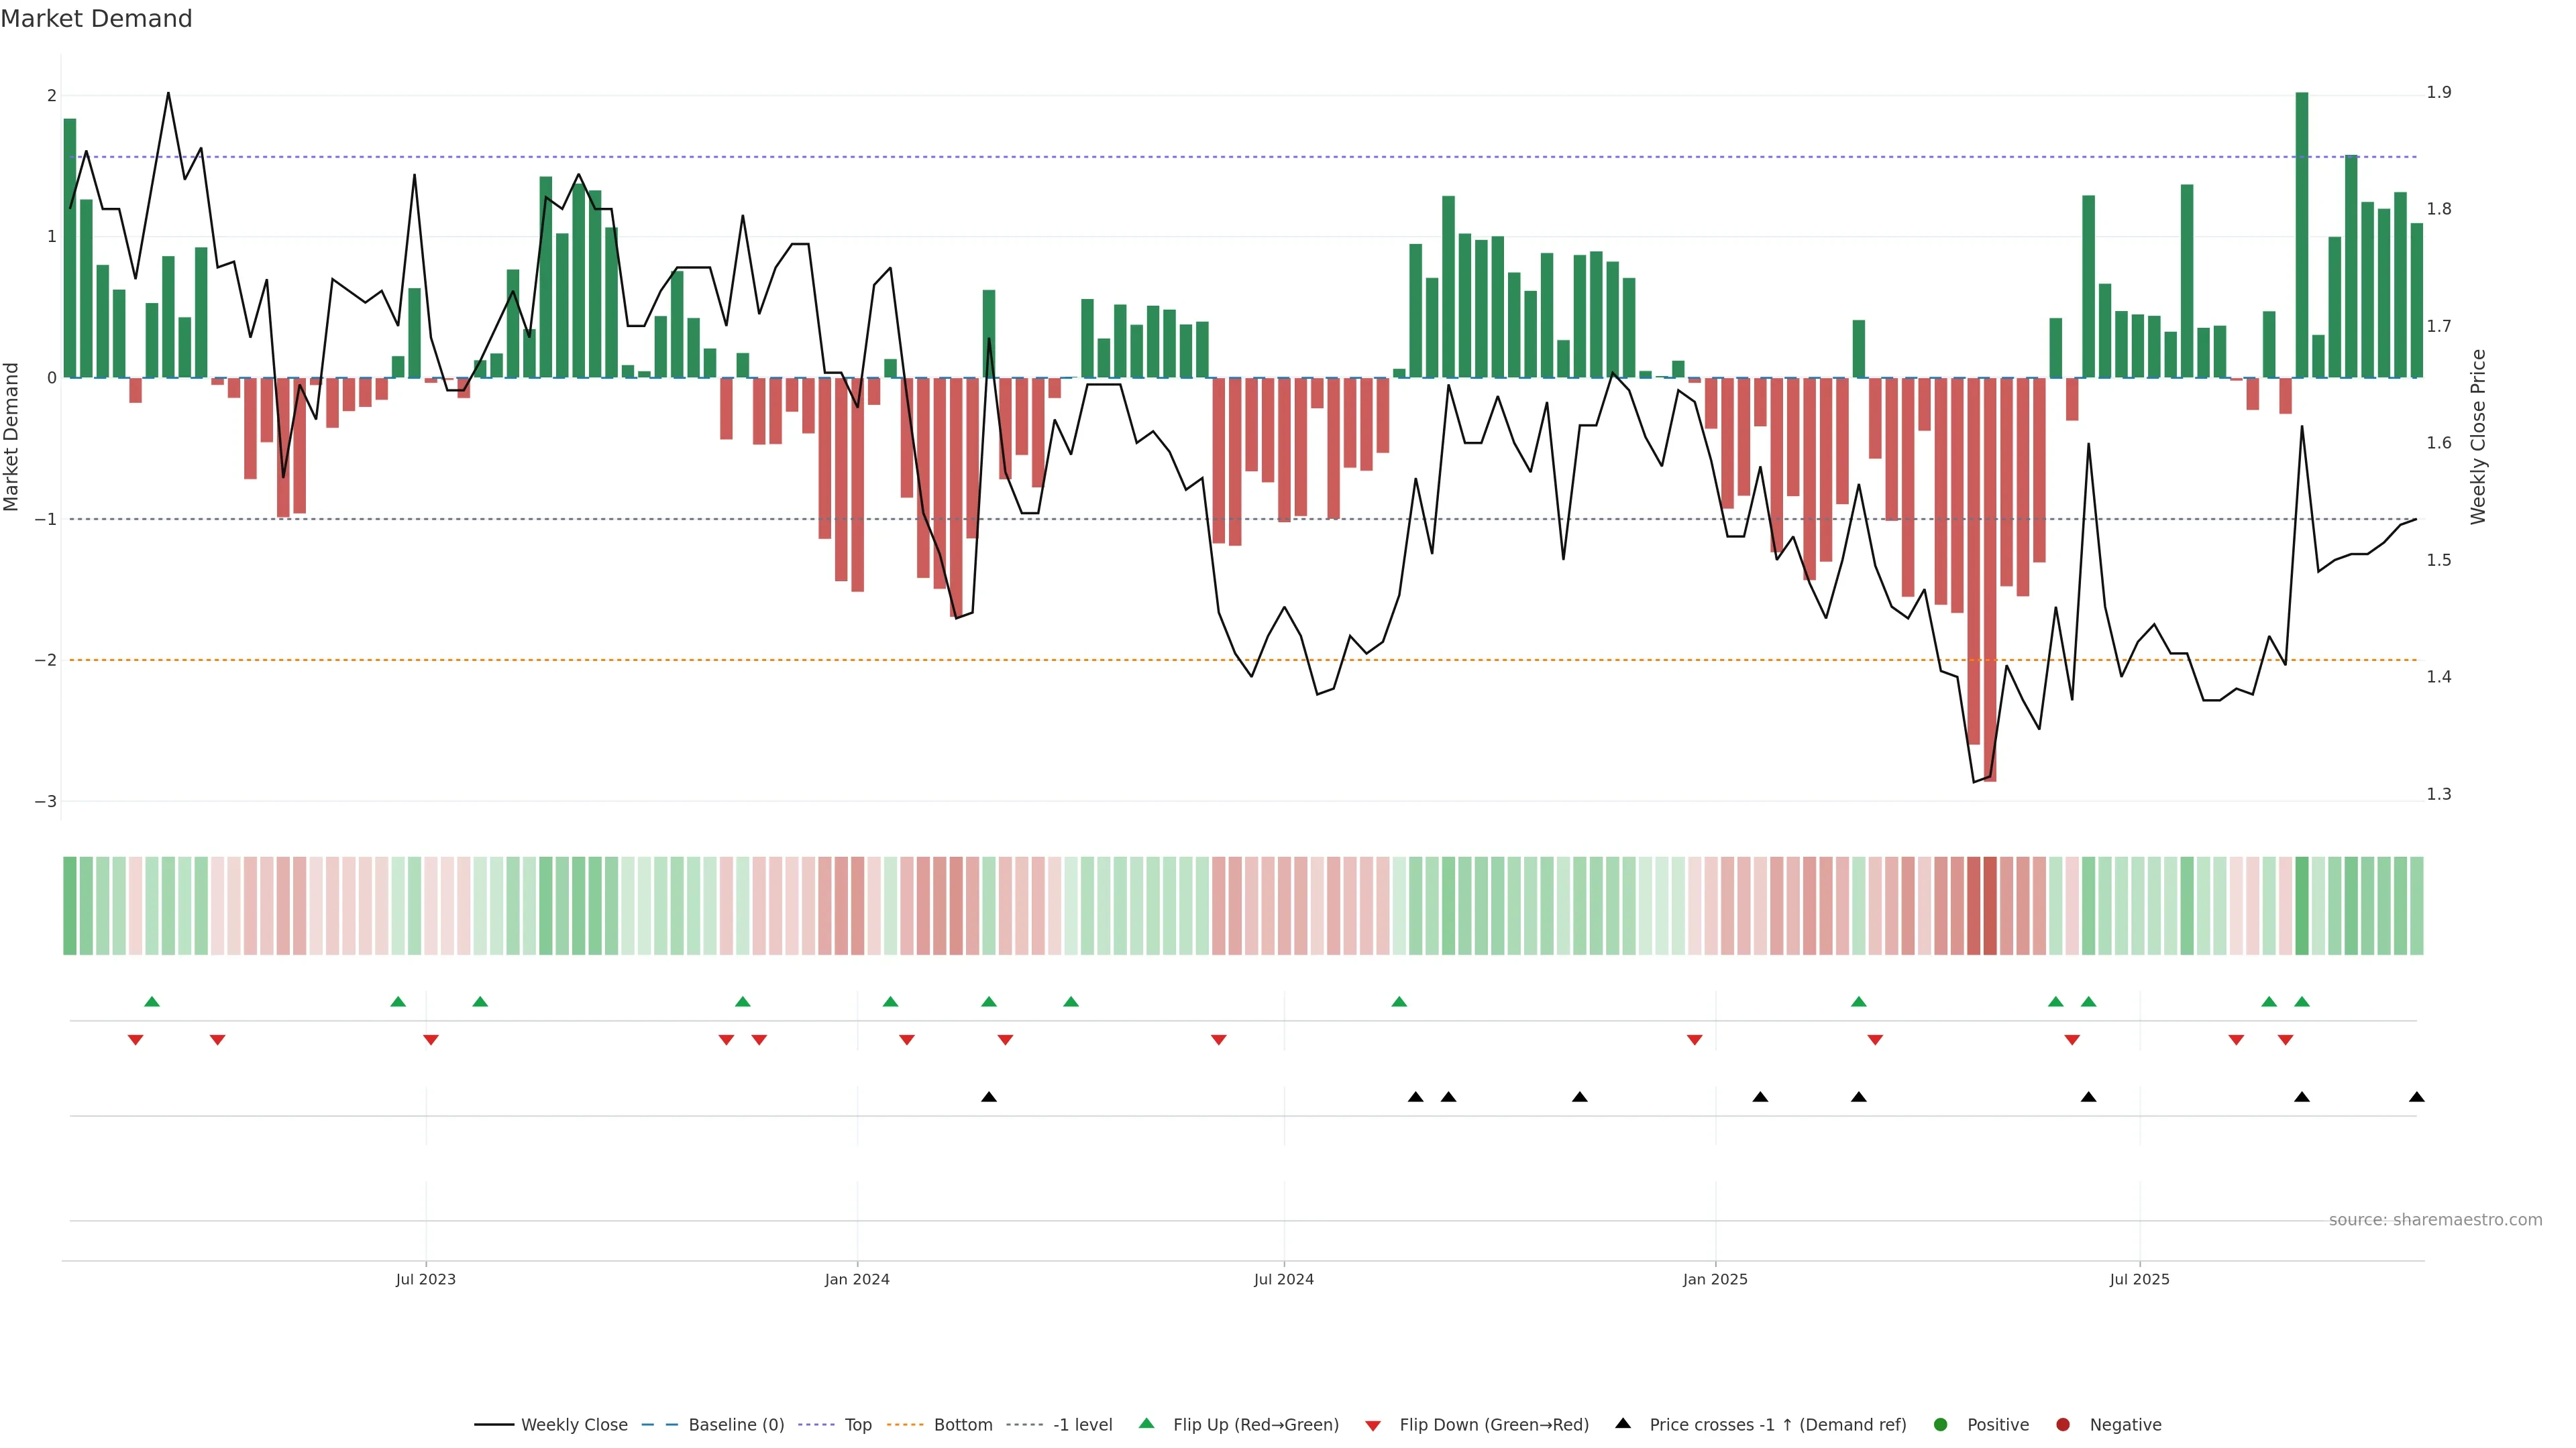Click the black Price crosses triangle legend icon

click(1623, 1423)
